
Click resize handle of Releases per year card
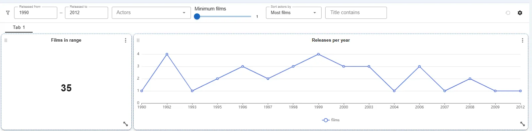point(523,124)
